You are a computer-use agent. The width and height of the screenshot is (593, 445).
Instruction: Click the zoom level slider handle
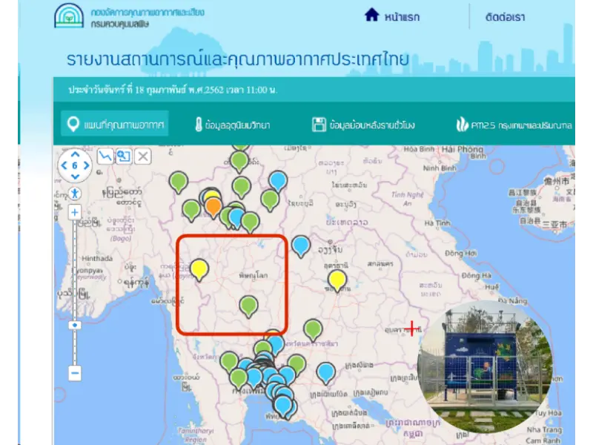click(75, 325)
